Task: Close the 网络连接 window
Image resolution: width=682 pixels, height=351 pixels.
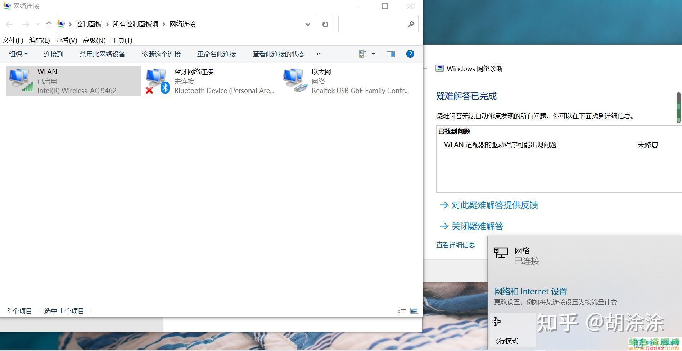Action: click(x=410, y=6)
